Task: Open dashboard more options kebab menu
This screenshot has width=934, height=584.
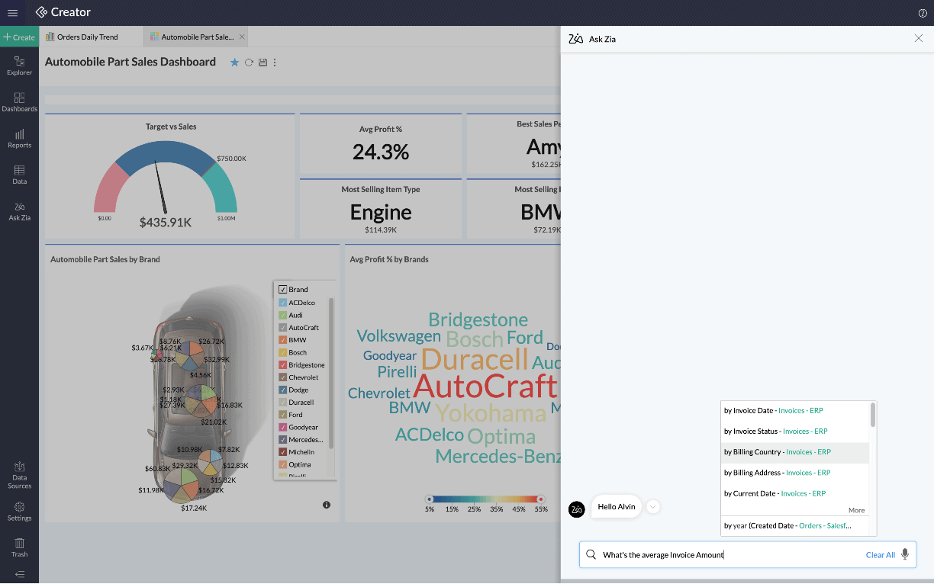Action: pos(275,63)
